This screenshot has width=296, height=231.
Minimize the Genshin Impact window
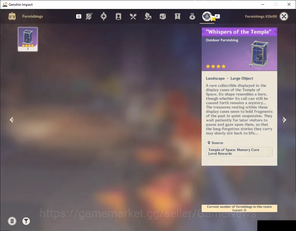pyautogui.click(x=263, y=4)
